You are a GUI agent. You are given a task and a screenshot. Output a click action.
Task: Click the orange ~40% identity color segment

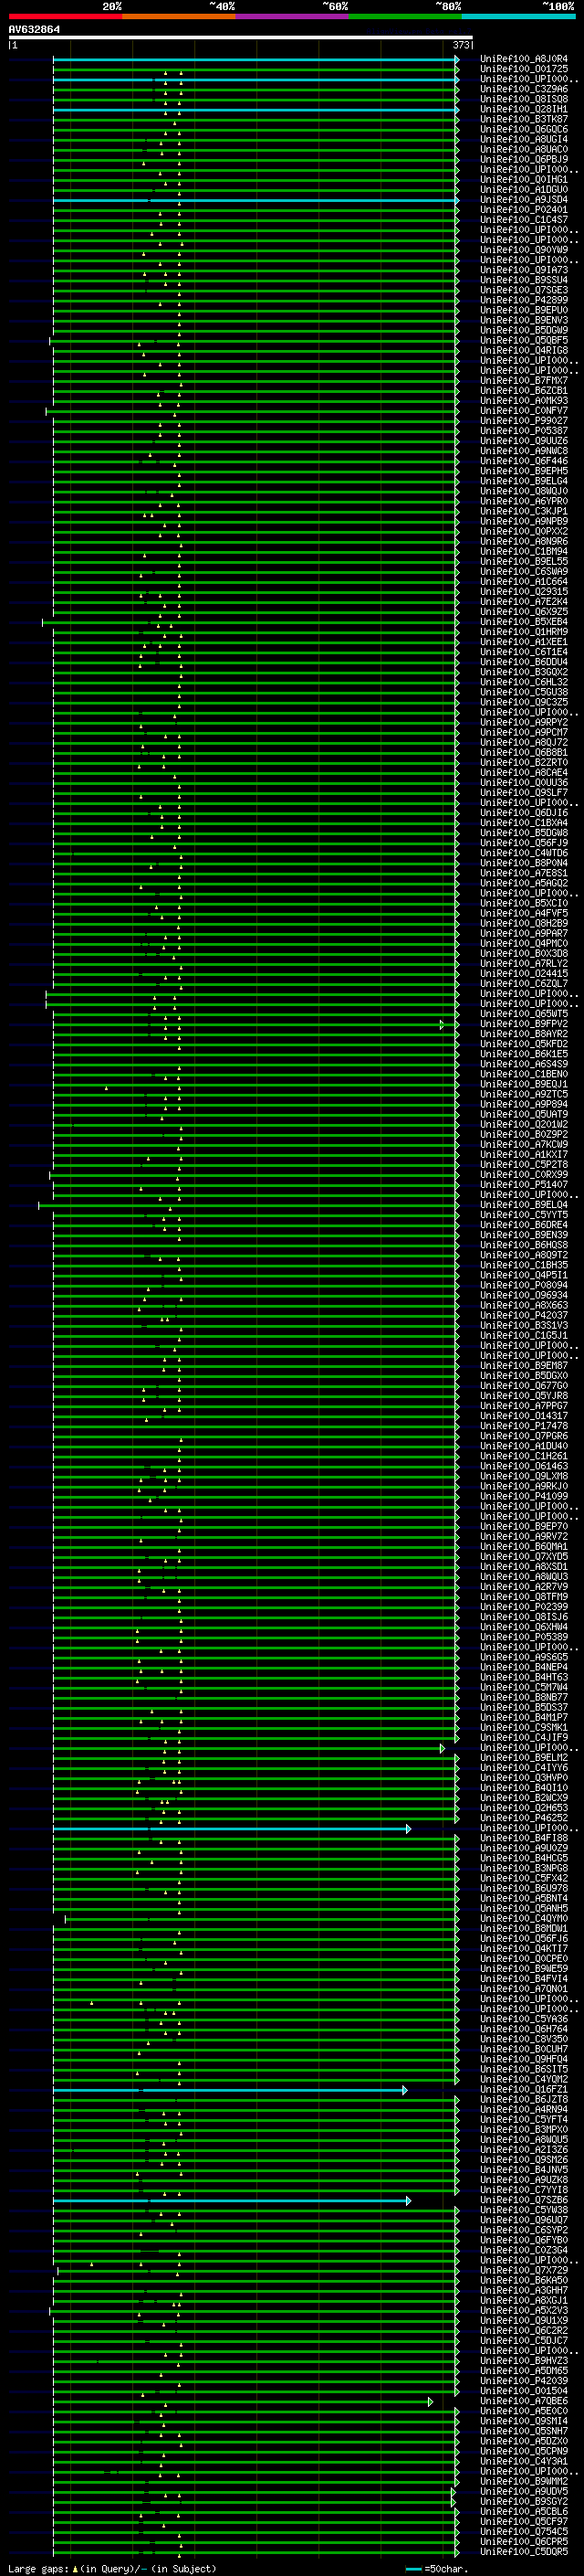point(179,16)
